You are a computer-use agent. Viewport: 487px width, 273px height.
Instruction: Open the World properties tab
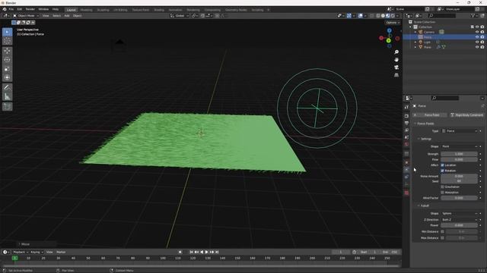[x=406, y=145]
